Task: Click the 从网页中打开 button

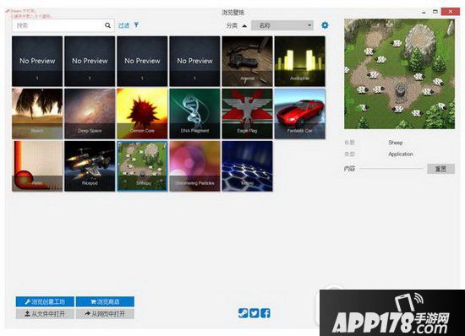Action: tap(105, 313)
